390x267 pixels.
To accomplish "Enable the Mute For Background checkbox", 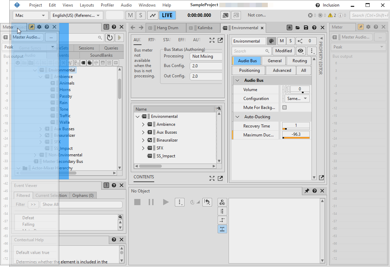I will coord(284,108).
